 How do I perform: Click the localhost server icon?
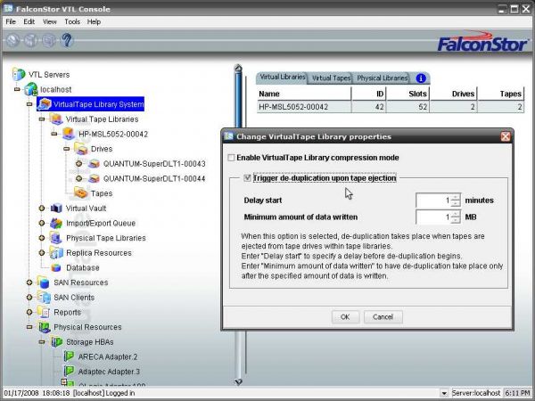tap(31, 89)
